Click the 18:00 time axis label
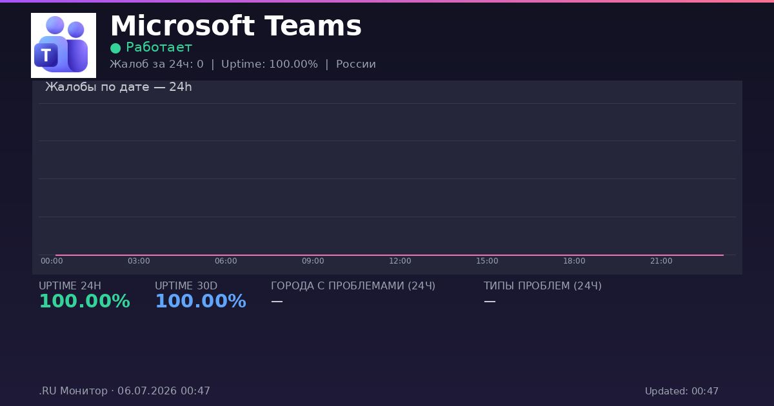 574,261
